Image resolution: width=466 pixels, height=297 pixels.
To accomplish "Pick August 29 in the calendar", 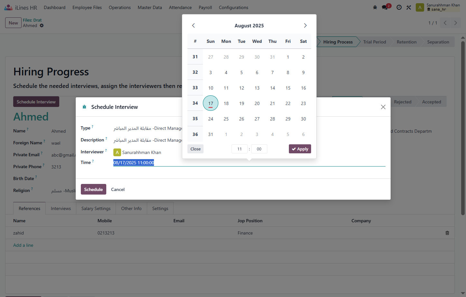I will click(288, 119).
